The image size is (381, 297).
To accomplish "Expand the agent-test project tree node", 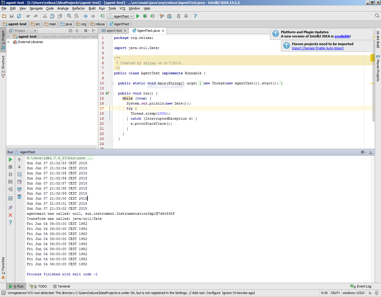I will (x=9, y=37).
